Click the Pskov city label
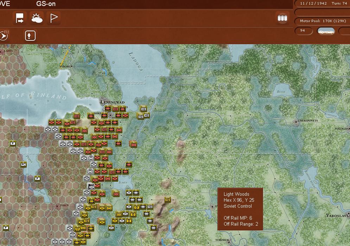The width and height of the screenshot is (350, 246). point(65,205)
